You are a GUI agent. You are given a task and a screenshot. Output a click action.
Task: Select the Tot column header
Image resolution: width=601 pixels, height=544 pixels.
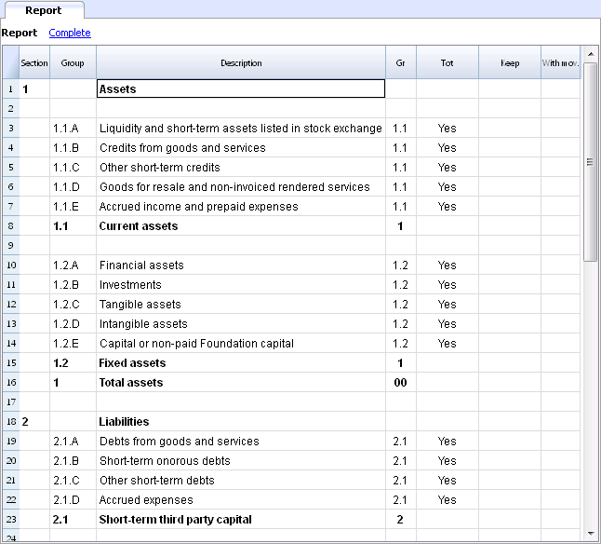(447, 62)
